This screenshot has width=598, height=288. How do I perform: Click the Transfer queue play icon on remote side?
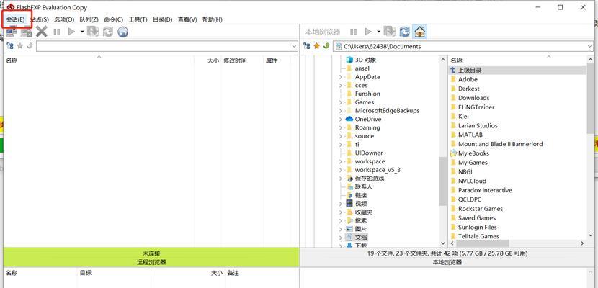[71, 32]
